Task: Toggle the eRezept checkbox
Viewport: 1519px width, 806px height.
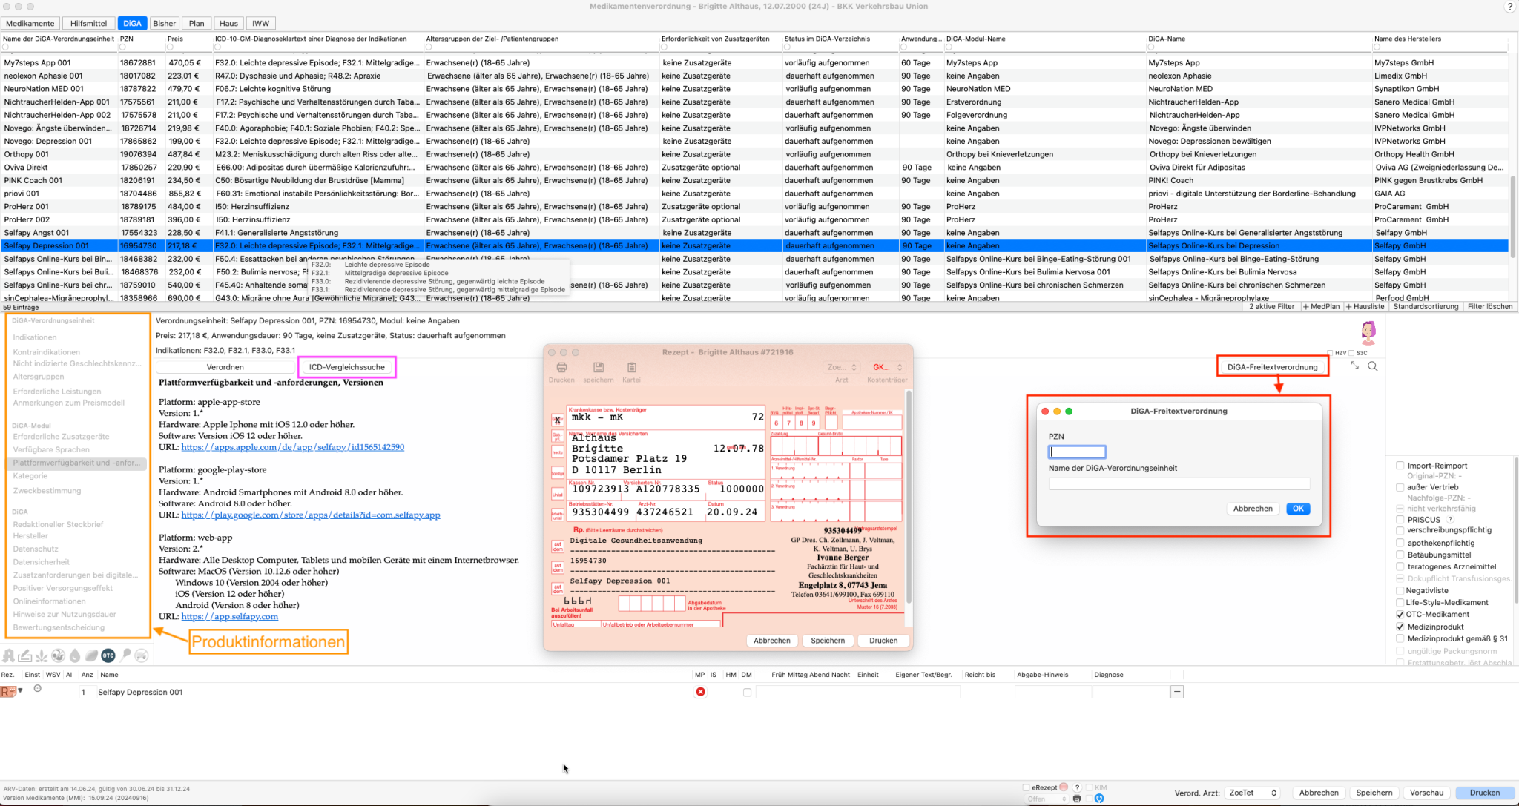Action: (x=1026, y=787)
